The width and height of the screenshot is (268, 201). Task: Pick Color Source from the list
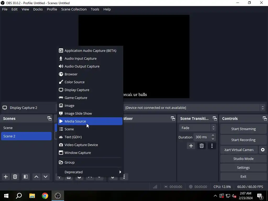tap(90, 82)
